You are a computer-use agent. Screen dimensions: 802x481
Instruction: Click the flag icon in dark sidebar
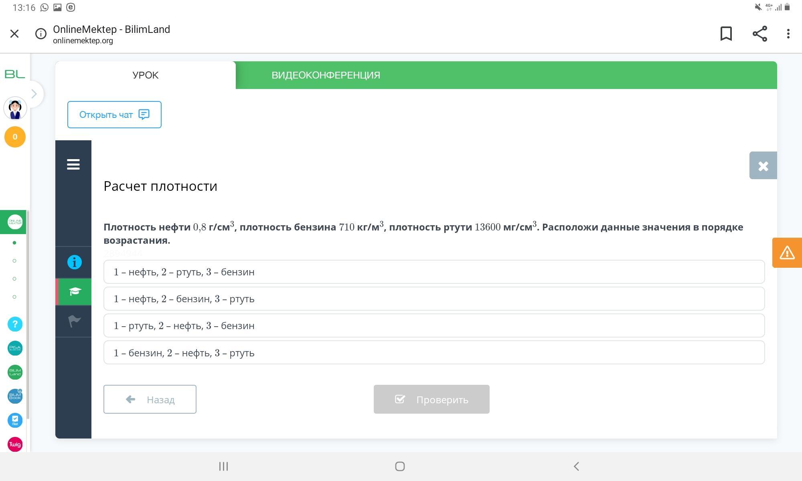click(74, 321)
